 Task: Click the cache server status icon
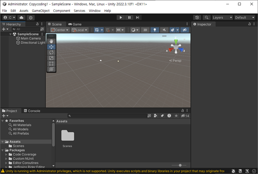[240, 171]
